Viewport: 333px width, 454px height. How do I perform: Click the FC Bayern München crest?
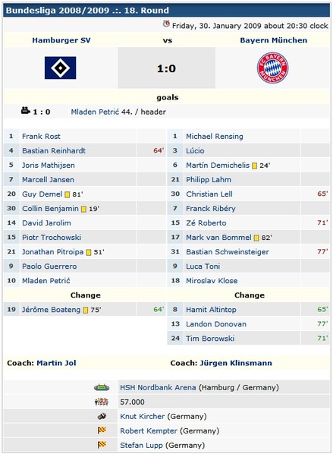(x=272, y=68)
